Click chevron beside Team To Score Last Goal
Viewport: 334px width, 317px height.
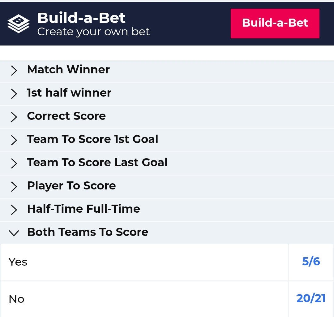(14, 163)
